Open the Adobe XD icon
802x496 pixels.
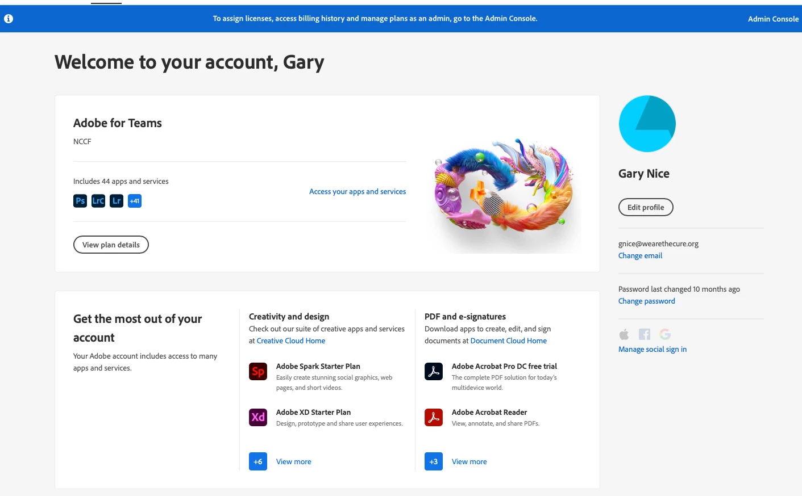click(258, 417)
